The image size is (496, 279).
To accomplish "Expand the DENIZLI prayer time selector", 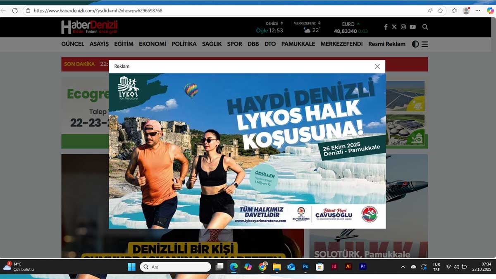I will 281,23.
